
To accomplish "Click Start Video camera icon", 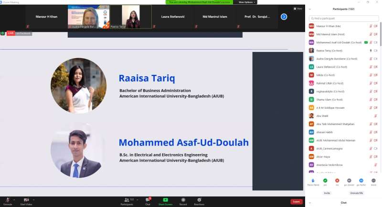I will tap(26, 200).
